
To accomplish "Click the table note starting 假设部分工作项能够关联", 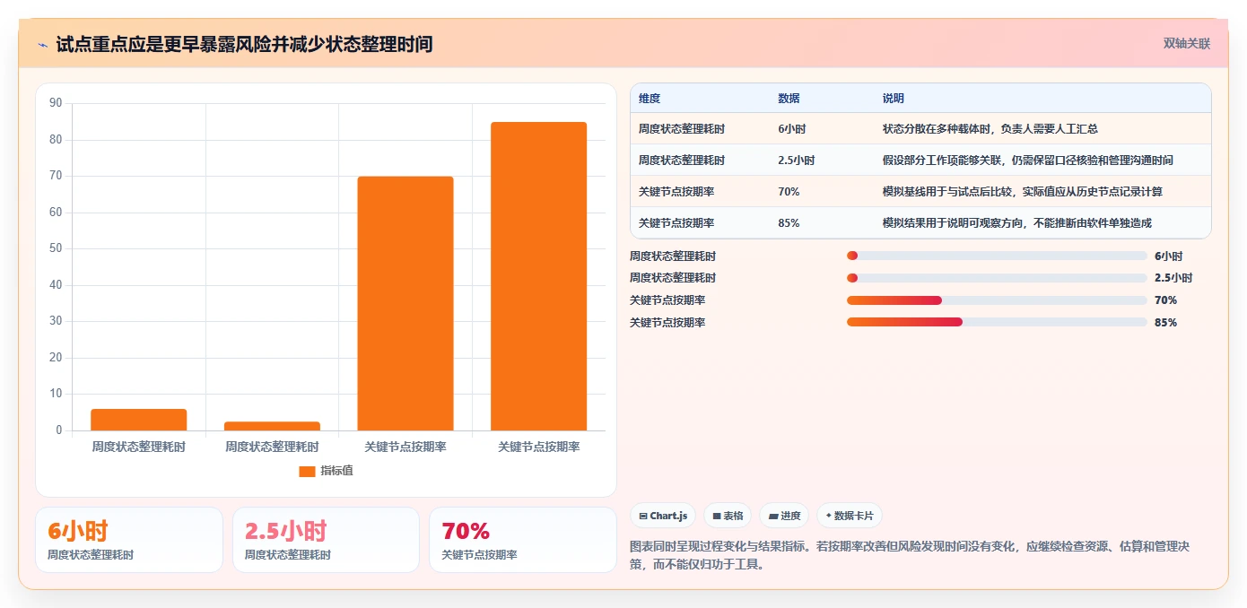I will (1028, 161).
